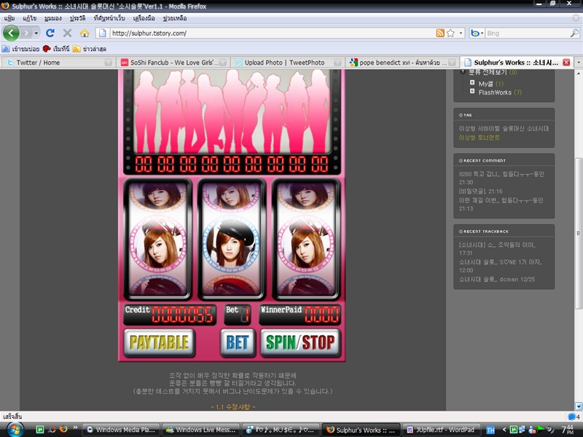
Task: Switch to Windows Live Messenger taskbar button
Action: click(201, 430)
